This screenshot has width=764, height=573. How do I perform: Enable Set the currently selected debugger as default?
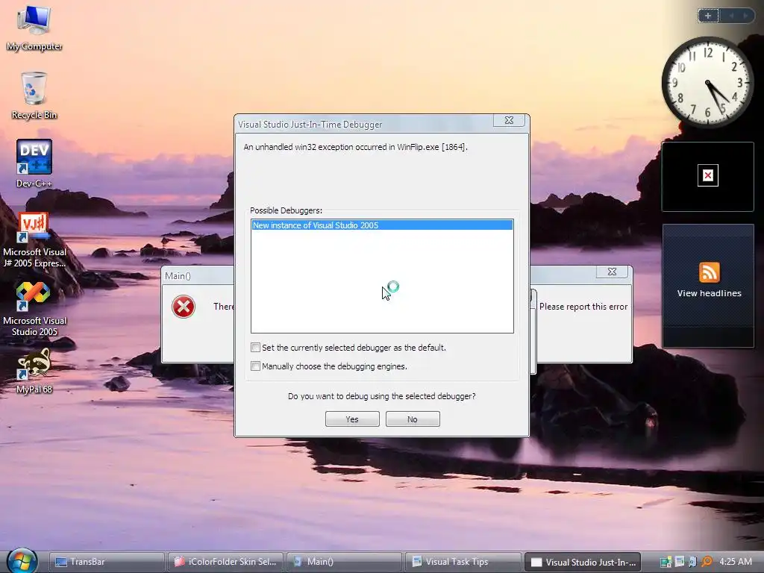(x=255, y=348)
